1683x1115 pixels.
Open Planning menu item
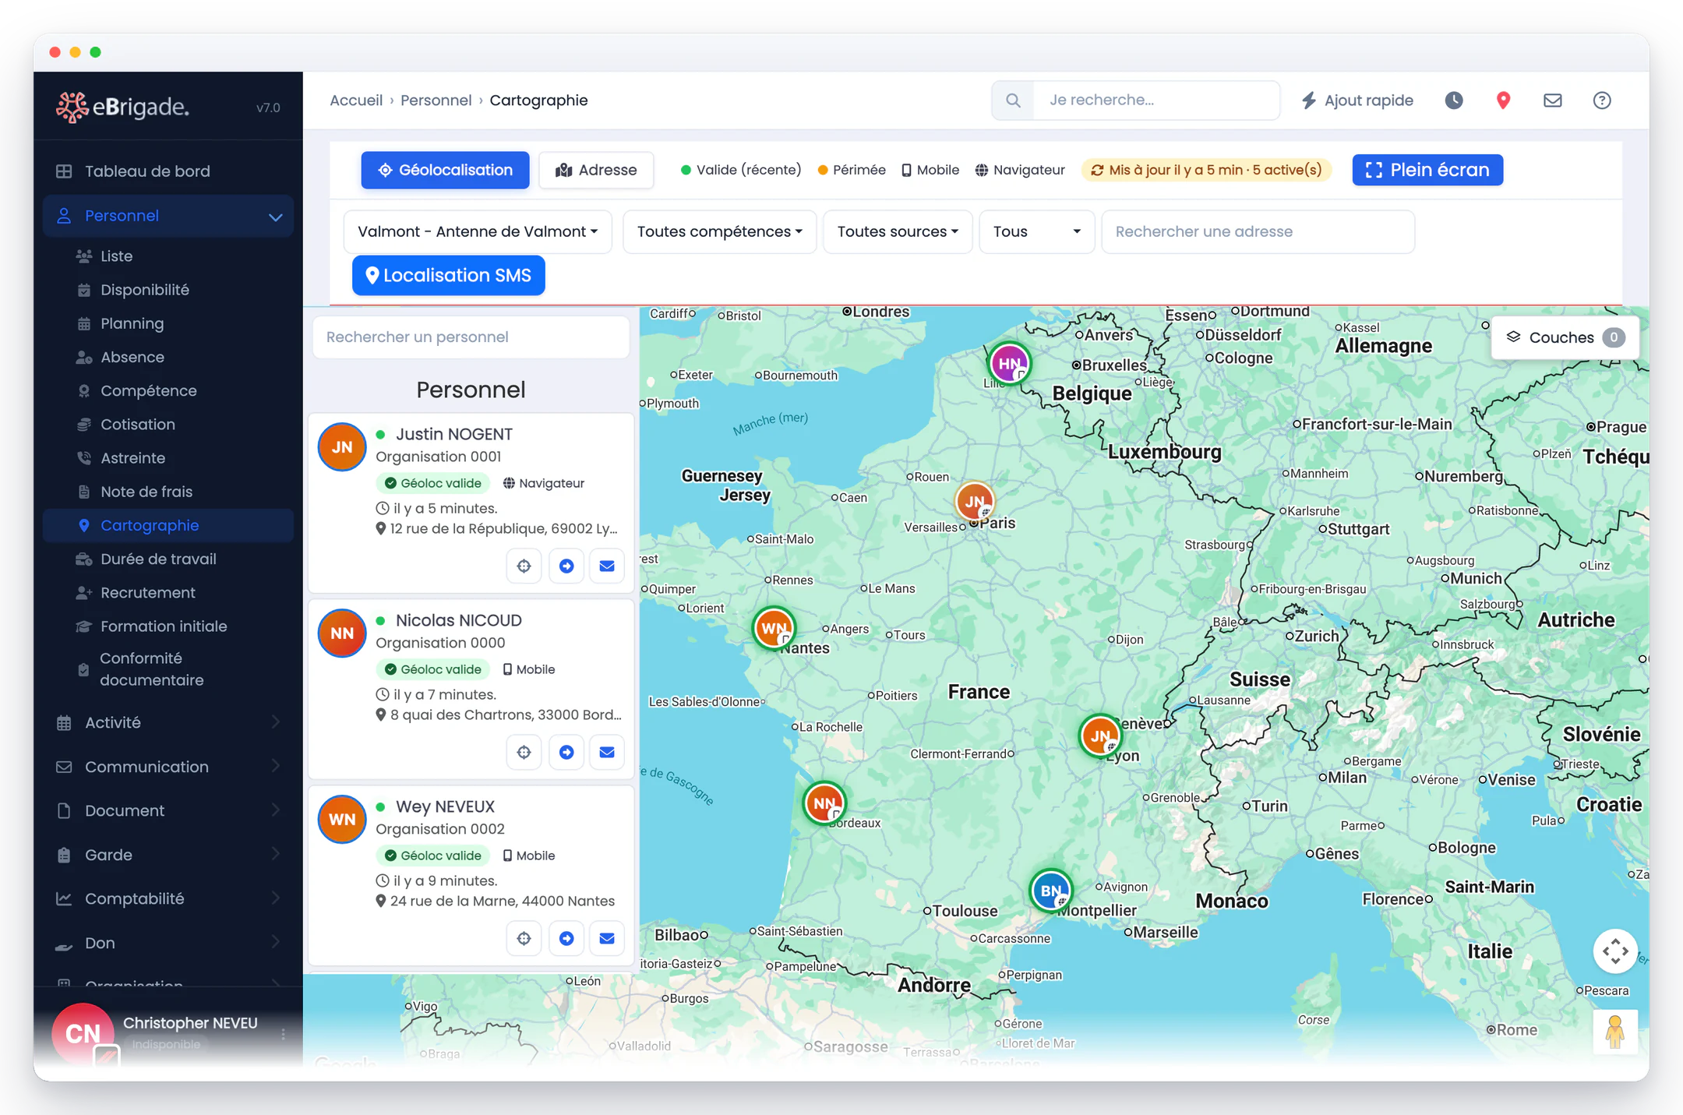tap(168, 323)
